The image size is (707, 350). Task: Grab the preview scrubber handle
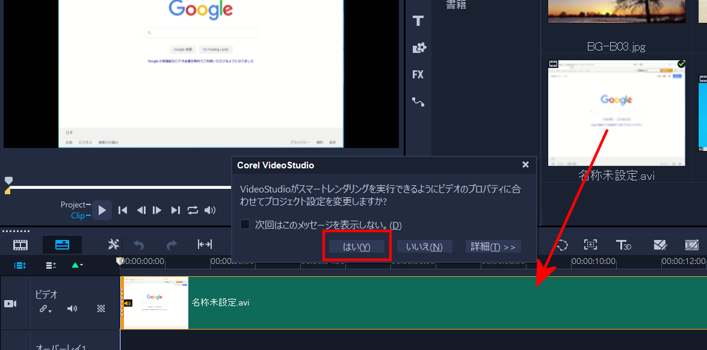click(x=8, y=180)
